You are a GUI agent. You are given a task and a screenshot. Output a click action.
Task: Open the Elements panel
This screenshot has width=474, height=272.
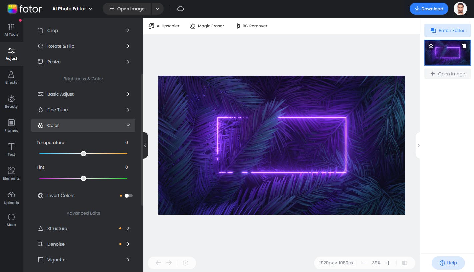pos(11,174)
